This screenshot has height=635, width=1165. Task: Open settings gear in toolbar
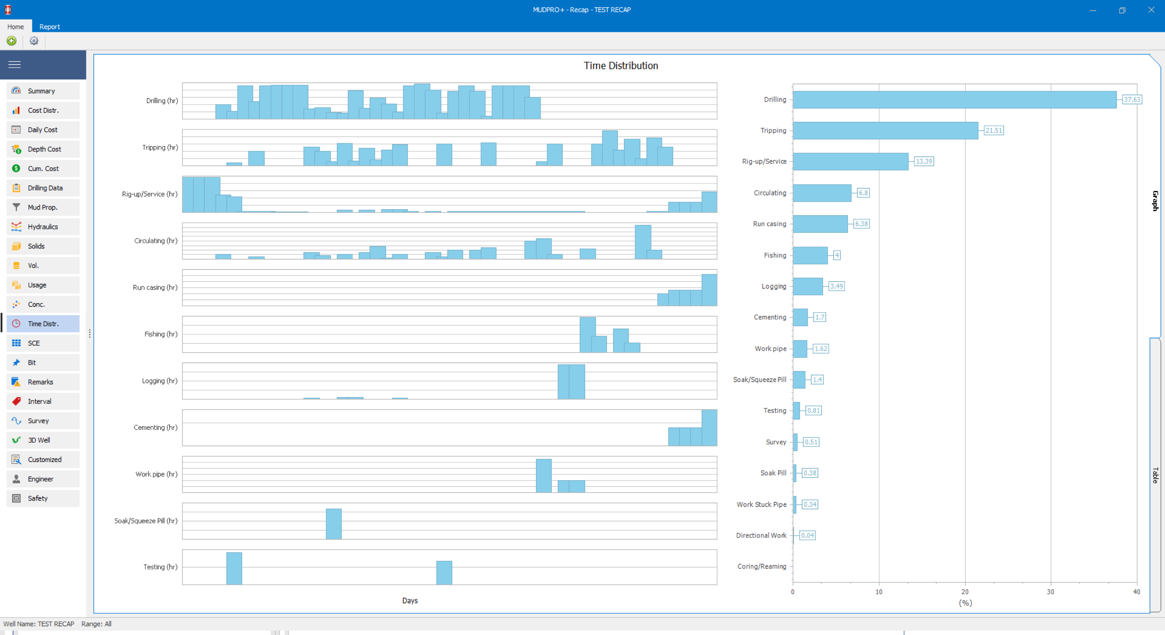[x=34, y=41]
